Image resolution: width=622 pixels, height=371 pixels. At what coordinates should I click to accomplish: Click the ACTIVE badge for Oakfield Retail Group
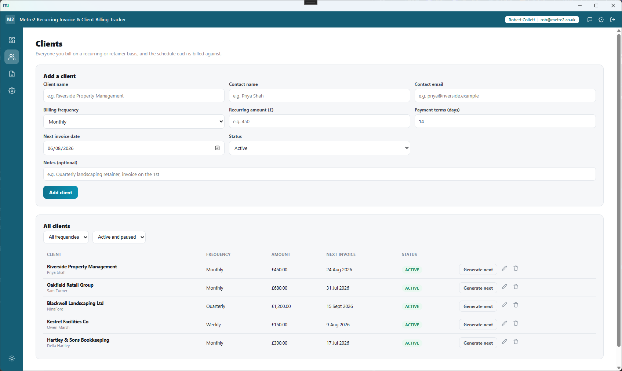(x=412, y=288)
